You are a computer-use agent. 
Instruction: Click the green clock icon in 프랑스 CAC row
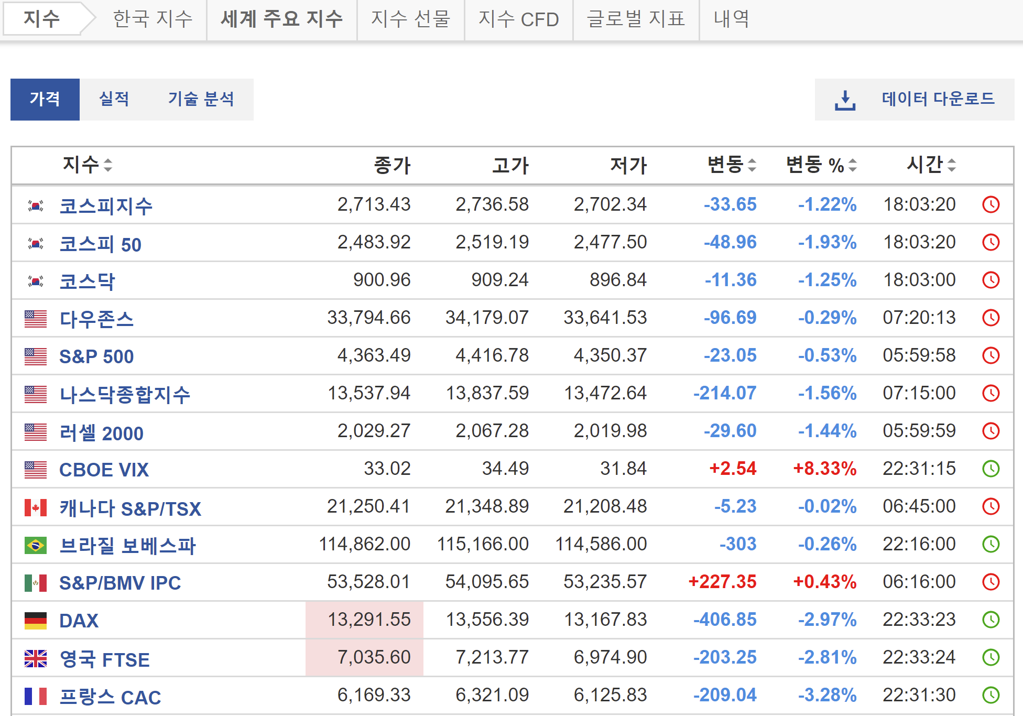coord(991,695)
